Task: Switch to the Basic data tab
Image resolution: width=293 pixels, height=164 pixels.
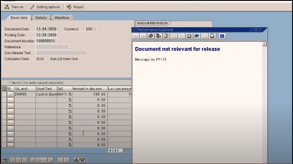Action: [19, 18]
